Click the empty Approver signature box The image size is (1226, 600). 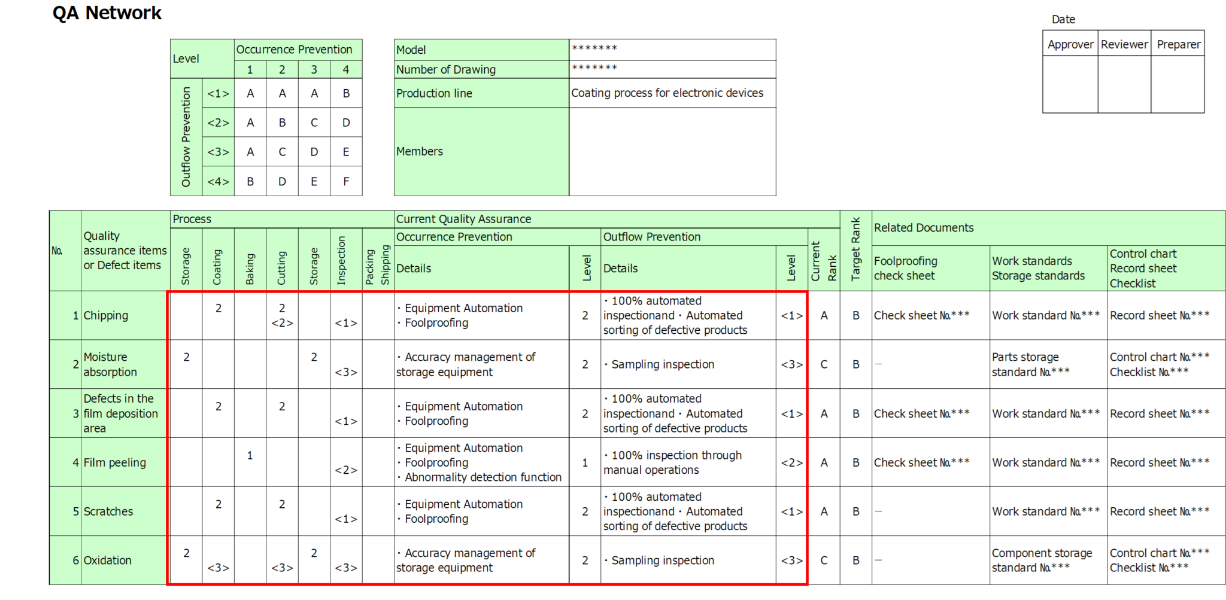point(1070,84)
